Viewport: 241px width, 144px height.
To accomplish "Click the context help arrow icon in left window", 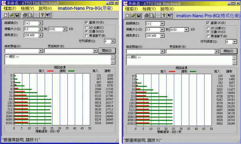I will click(48, 15).
